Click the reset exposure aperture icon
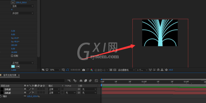206x103 pixels. tap(166, 70)
